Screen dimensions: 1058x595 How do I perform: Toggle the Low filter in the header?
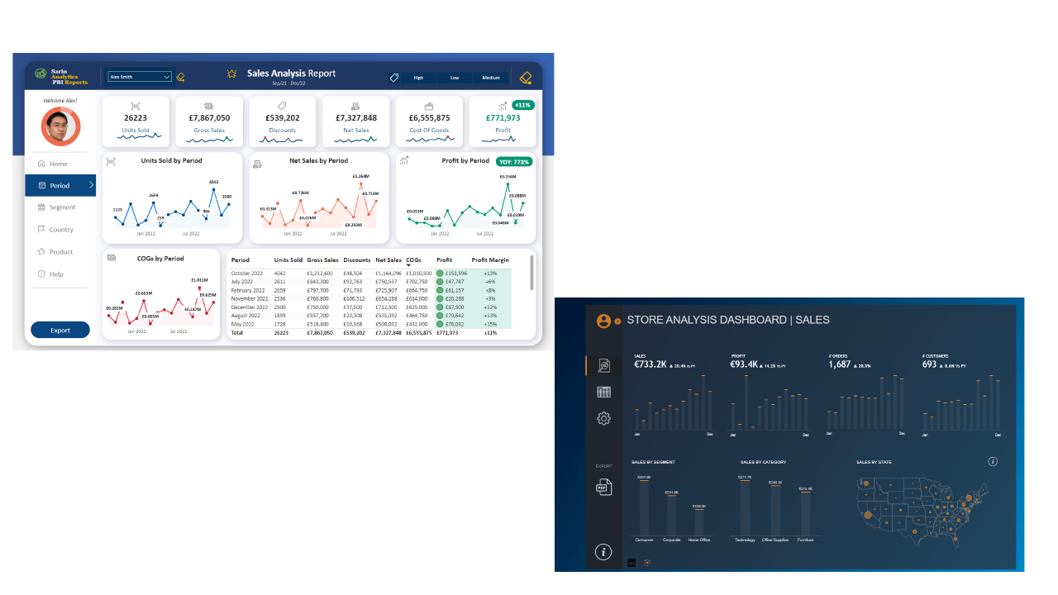point(455,77)
